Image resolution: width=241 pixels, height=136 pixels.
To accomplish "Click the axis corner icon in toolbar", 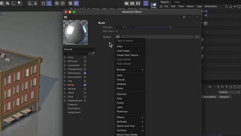I will (14, 3).
